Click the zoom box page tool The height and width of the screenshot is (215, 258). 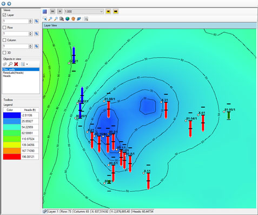62,19
